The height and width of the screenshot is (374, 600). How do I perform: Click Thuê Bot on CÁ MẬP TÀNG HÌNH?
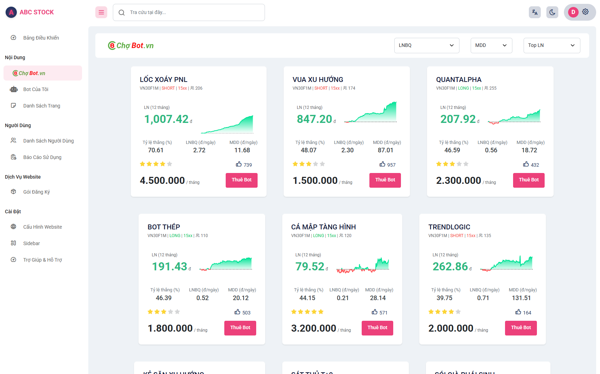[377, 328]
